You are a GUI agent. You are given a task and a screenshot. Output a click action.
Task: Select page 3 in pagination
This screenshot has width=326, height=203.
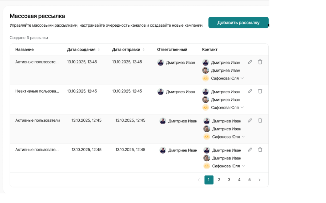[229, 180]
